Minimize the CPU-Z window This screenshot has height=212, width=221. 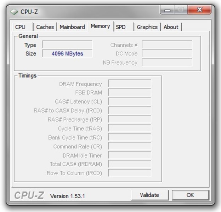click(x=167, y=10)
